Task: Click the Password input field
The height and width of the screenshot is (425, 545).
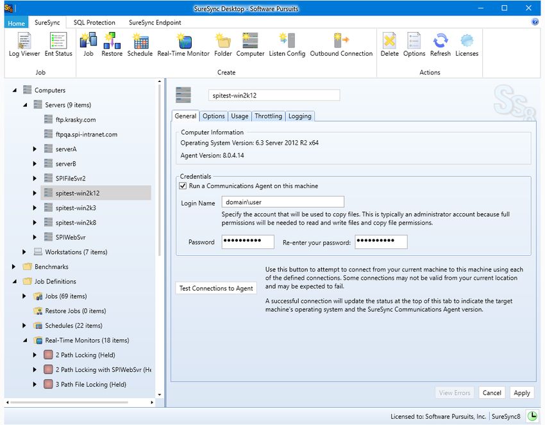Action: pos(248,242)
